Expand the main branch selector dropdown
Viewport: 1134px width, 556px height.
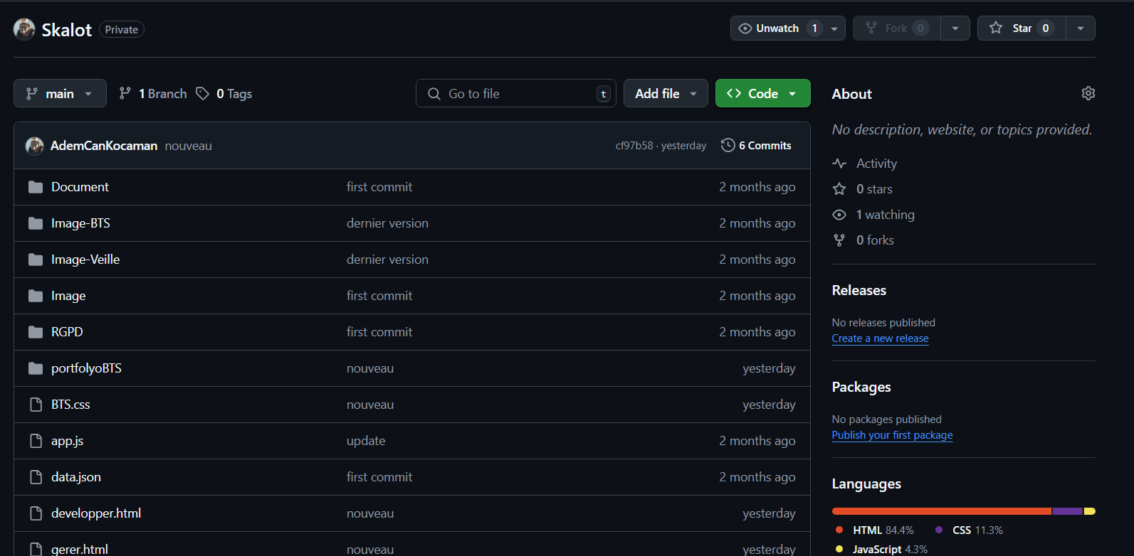pyautogui.click(x=60, y=93)
